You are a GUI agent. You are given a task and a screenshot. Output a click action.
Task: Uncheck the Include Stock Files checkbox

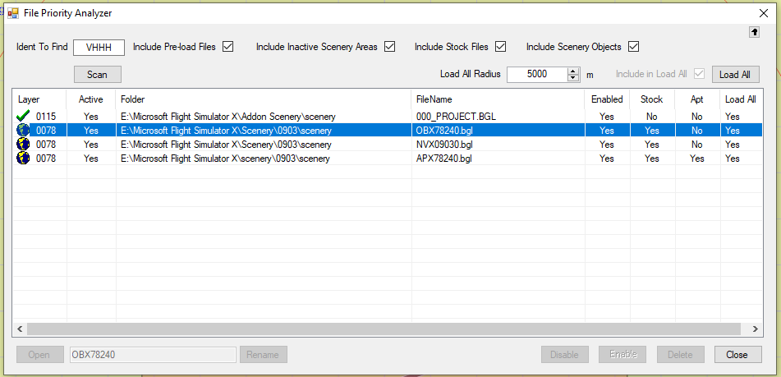point(500,47)
